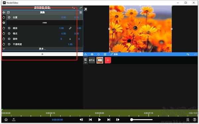Toggle the 位置 keyframe stopwatch
The height and width of the screenshot is (124, 199).
tap(4, 17)
